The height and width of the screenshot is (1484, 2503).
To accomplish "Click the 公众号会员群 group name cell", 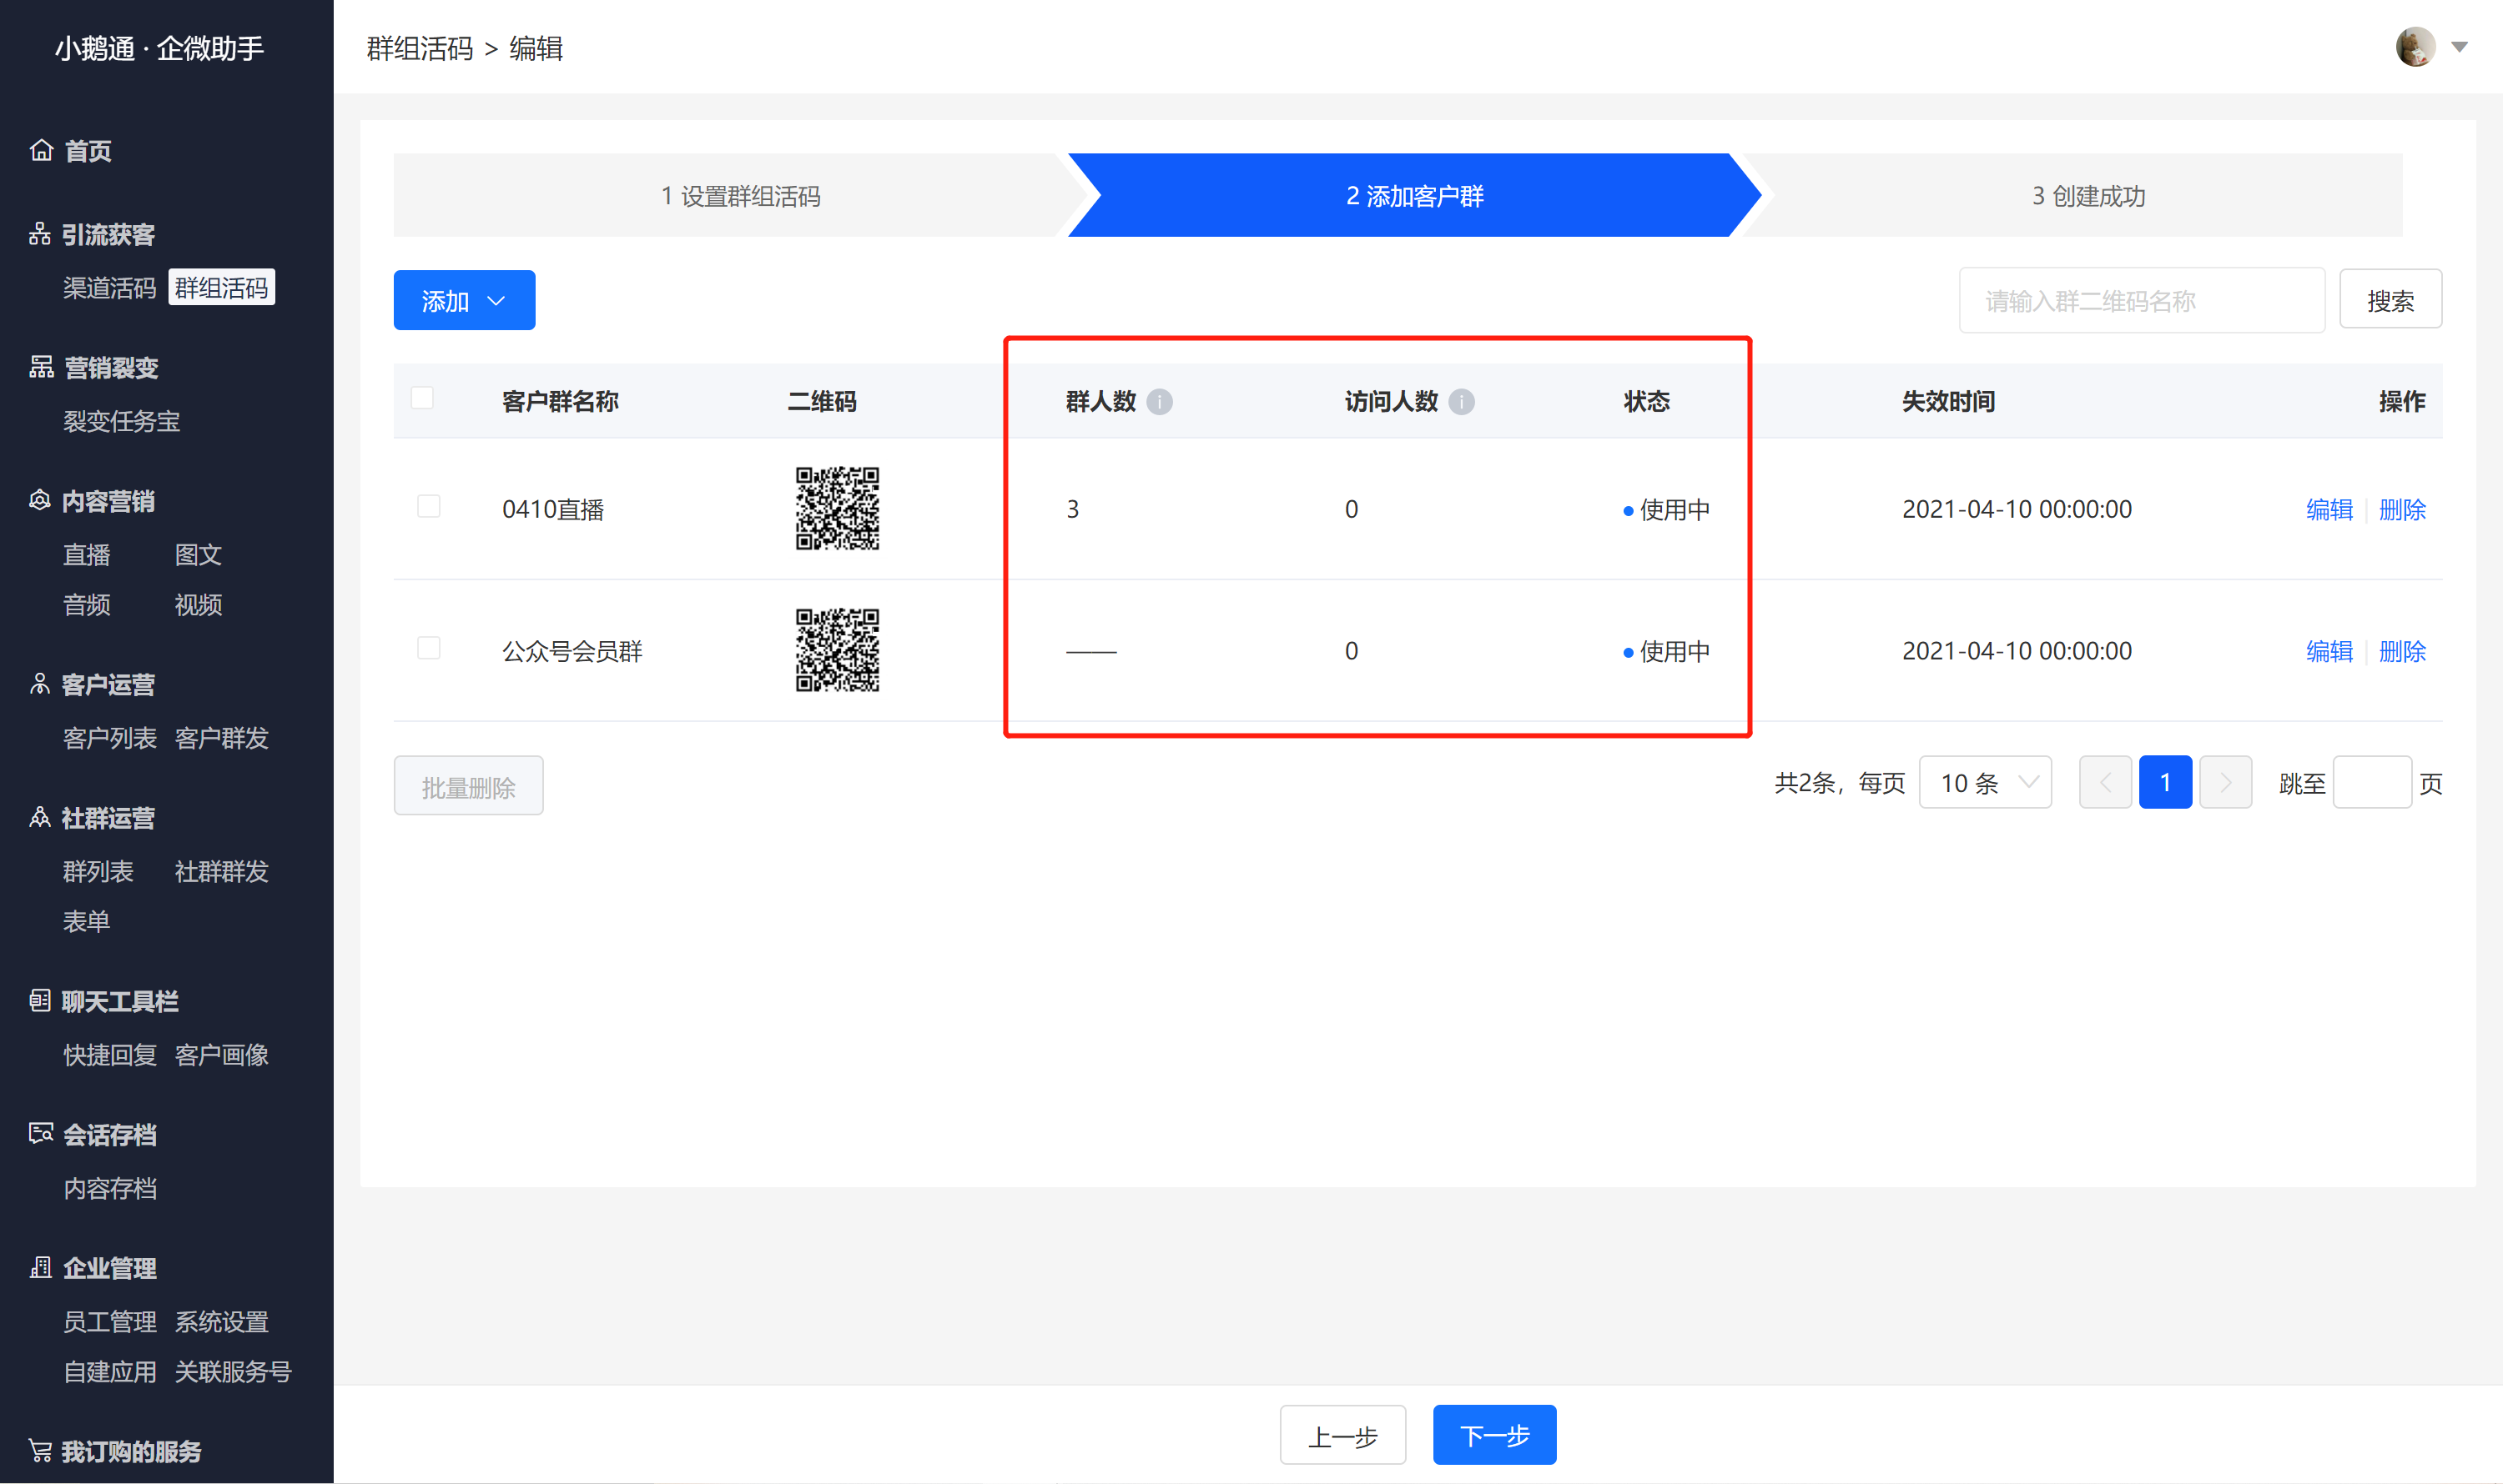I will [x=572, y=651].
